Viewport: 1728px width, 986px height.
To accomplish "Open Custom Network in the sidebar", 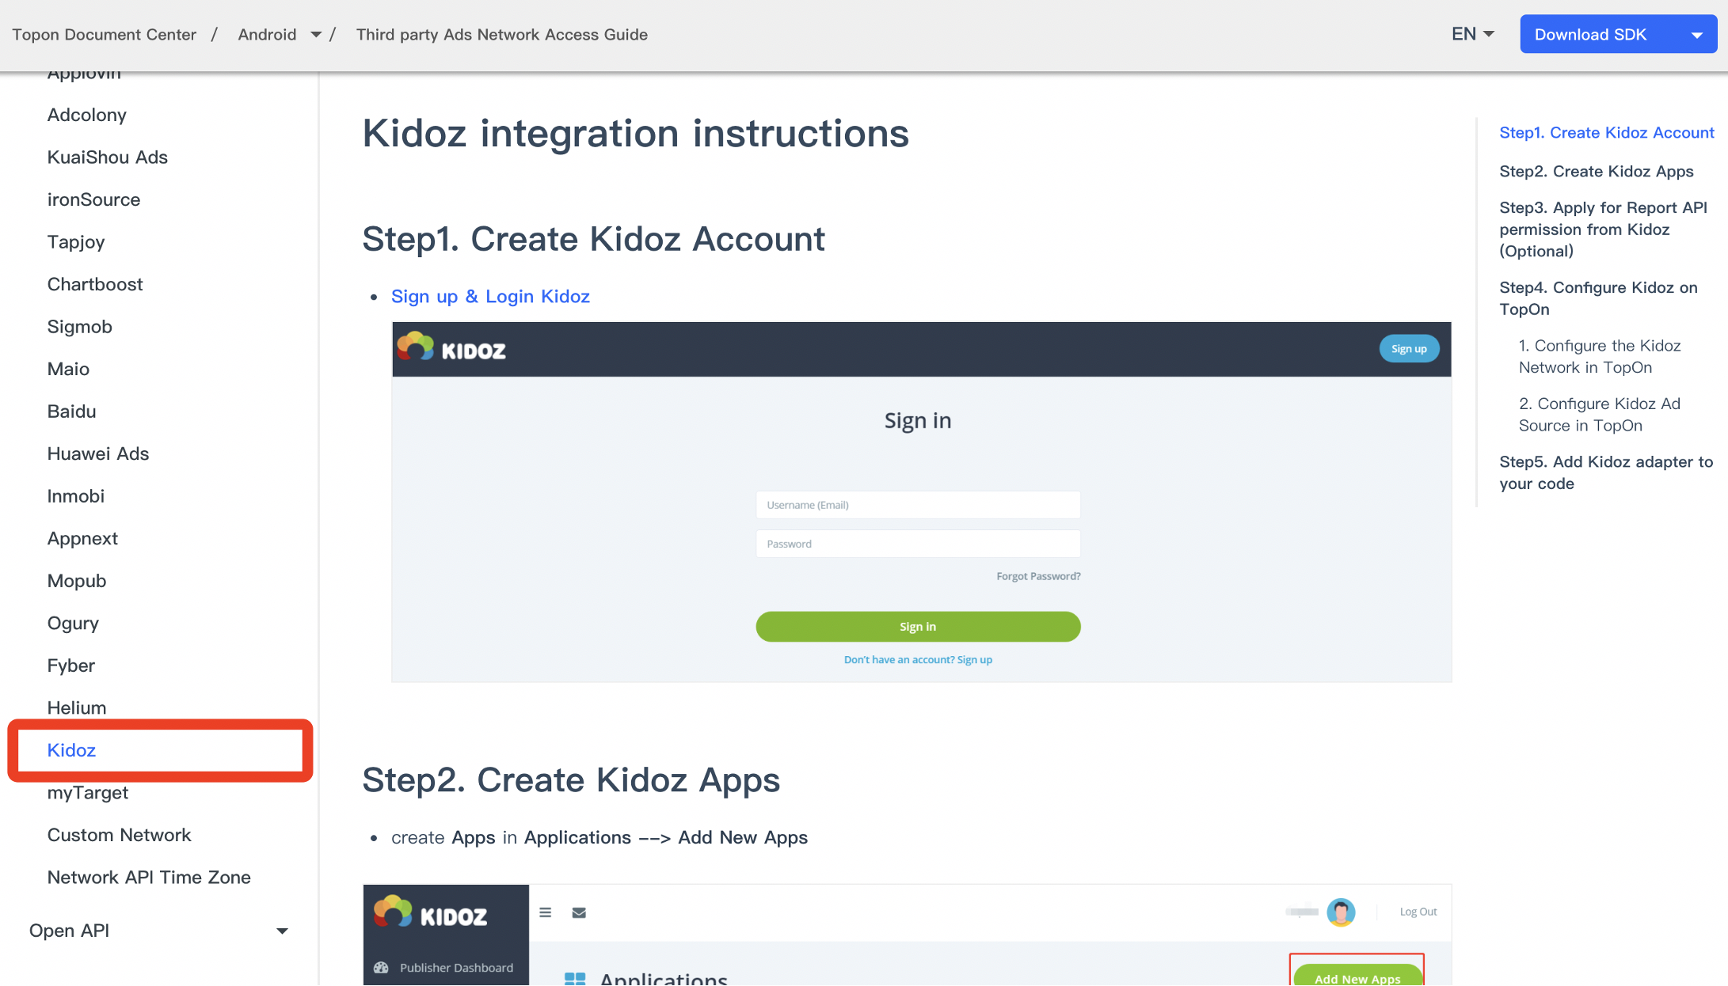I will (119, 835).
